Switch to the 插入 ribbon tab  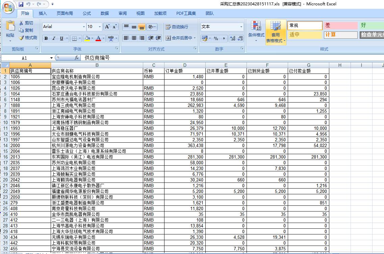[x=43, y=13]
